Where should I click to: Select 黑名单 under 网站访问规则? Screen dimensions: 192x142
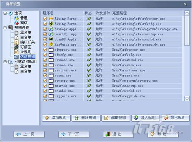(26, 66)
